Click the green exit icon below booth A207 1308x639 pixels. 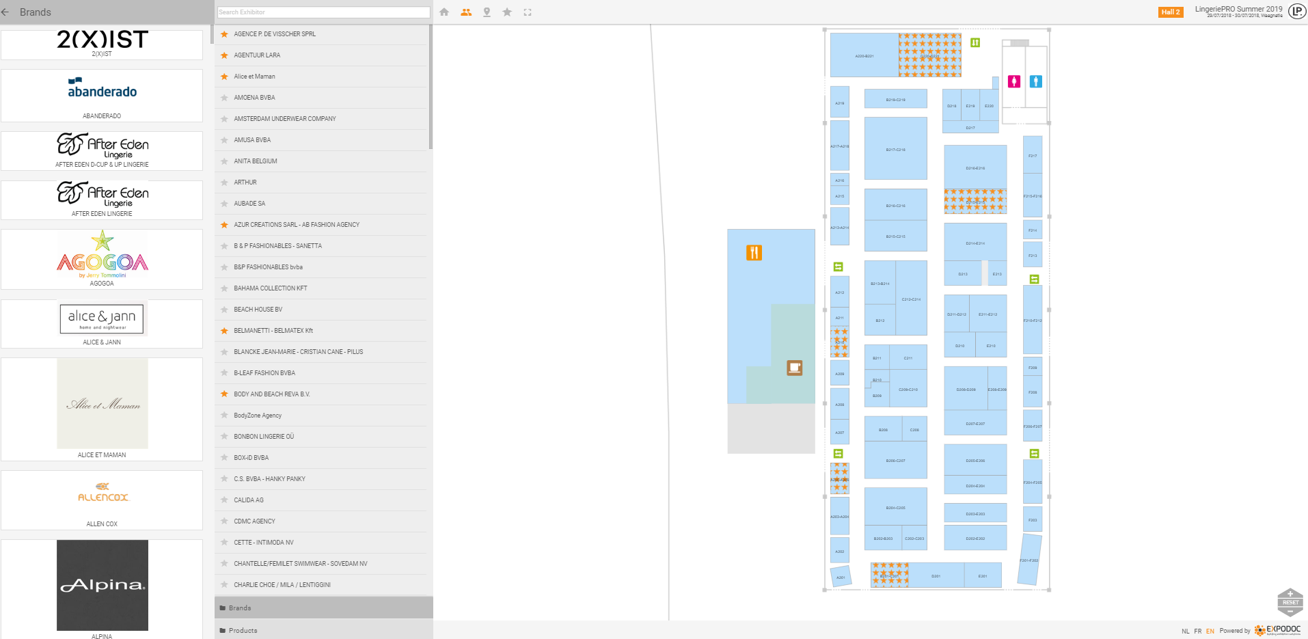pyautogui.click(x=839, y=453)
